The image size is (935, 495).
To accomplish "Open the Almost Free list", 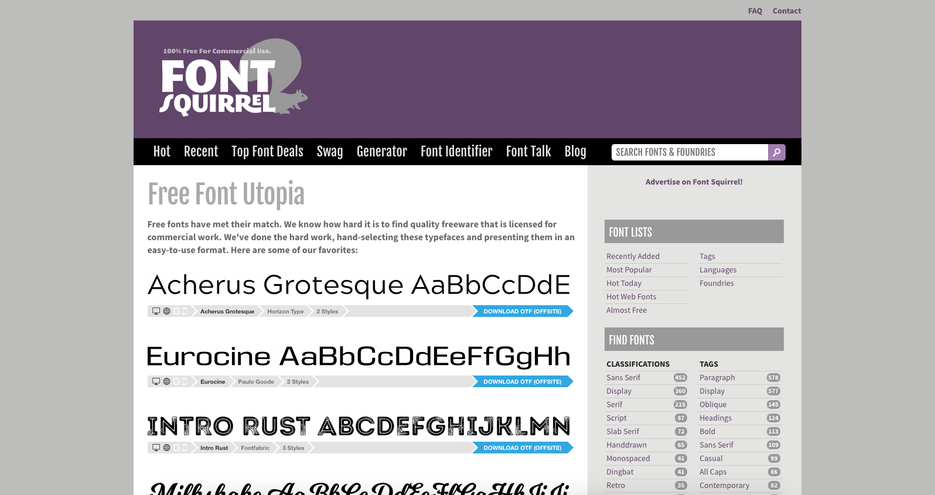I will (626, 310).
